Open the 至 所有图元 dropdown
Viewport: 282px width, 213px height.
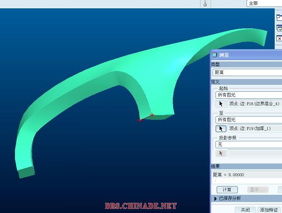click(248, 120)
